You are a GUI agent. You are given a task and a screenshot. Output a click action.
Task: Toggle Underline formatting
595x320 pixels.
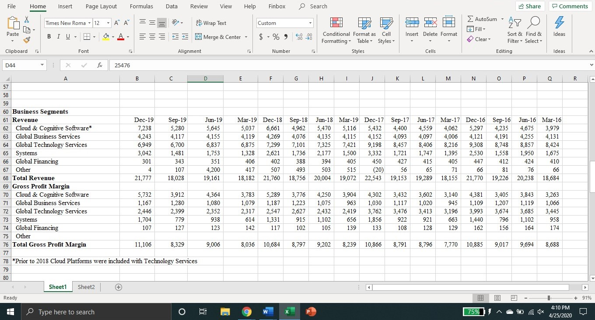(x=68, y=37)
